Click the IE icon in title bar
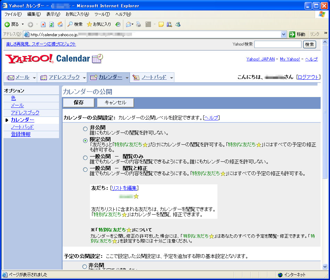 click(x=5, y=6)
